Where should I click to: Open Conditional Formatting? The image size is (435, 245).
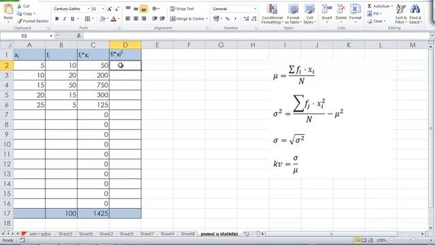(272, 14)
